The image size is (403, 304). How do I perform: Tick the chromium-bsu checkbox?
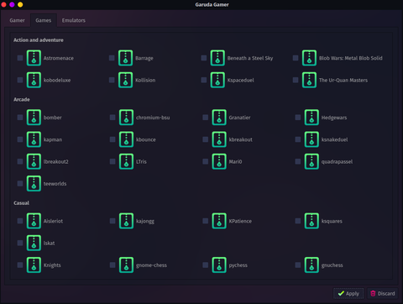point(113,118)
